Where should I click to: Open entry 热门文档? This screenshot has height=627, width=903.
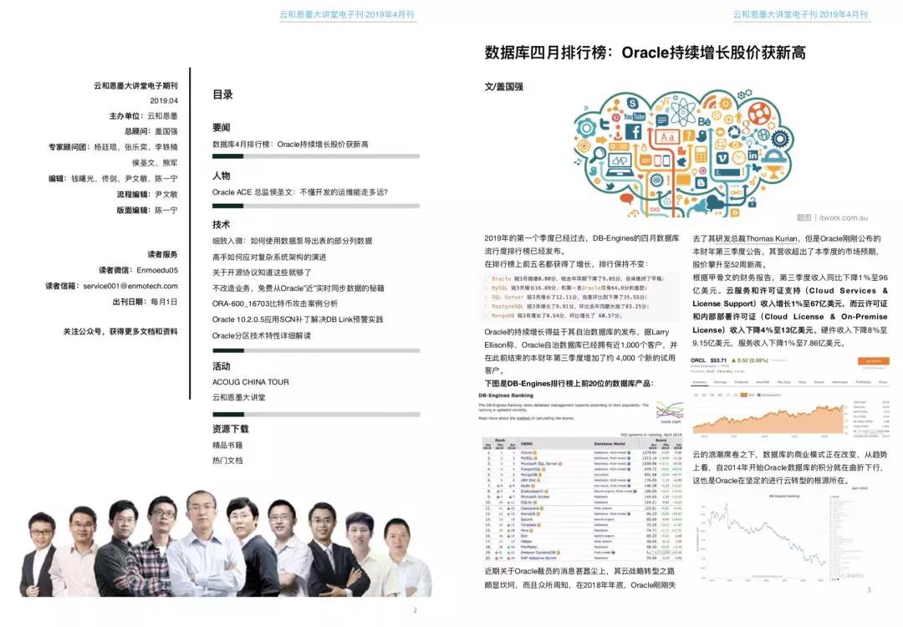(x=227, y=461)
